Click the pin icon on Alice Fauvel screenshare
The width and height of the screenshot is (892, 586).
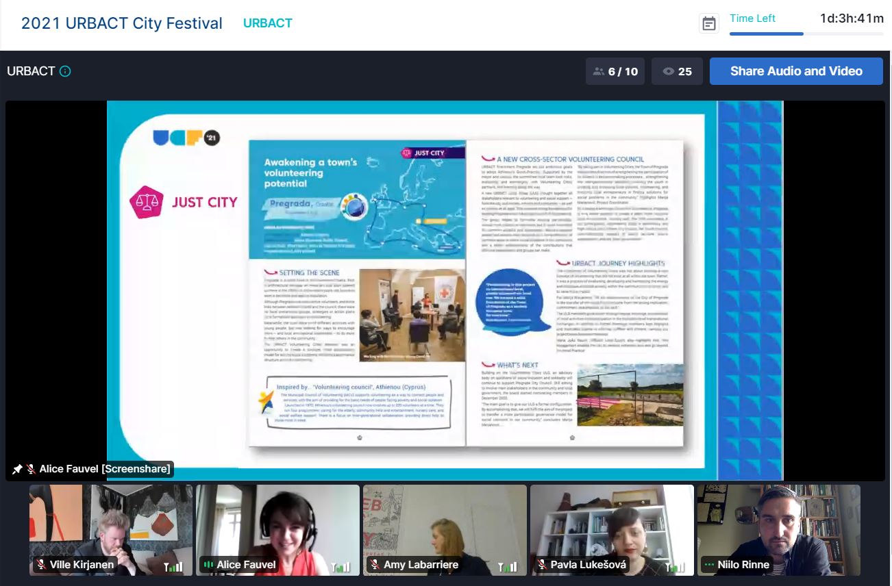point(17,470)
